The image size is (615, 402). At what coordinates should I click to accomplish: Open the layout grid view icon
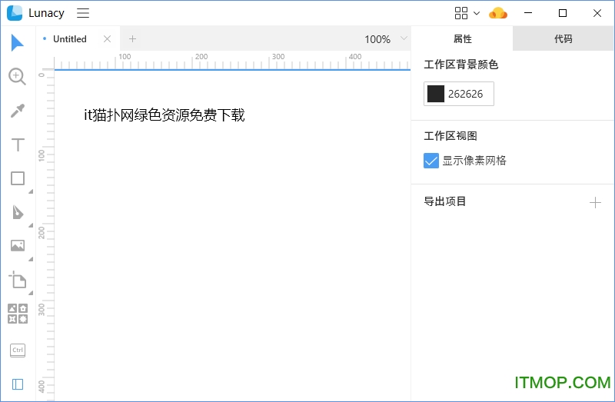coord(460,13)
